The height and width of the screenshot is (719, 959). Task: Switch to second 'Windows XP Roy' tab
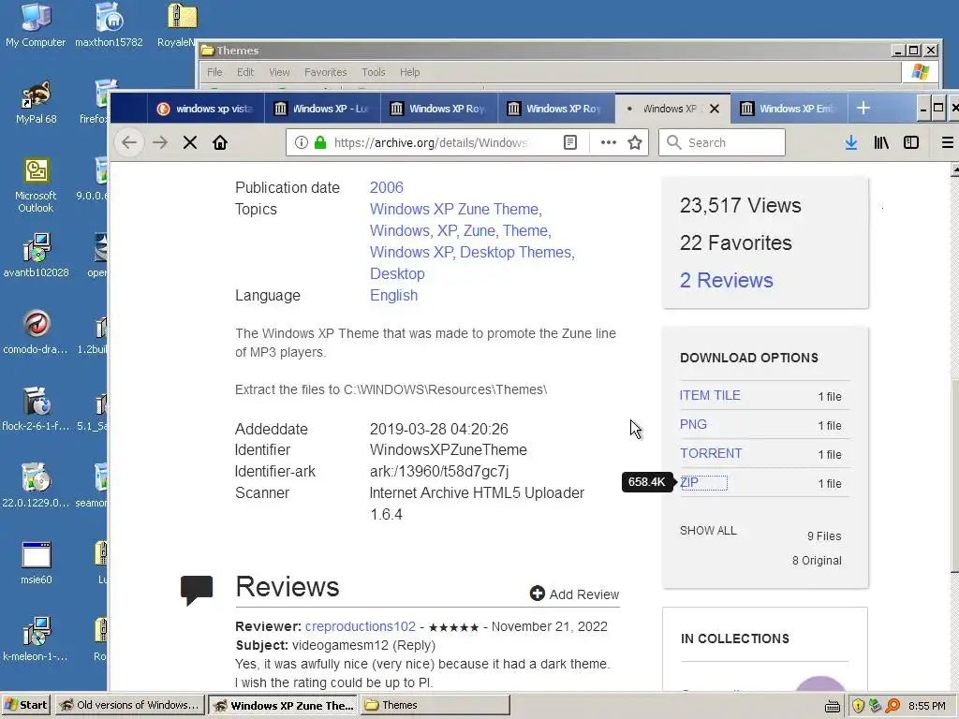pyautogui.click(x=556, y=109)
